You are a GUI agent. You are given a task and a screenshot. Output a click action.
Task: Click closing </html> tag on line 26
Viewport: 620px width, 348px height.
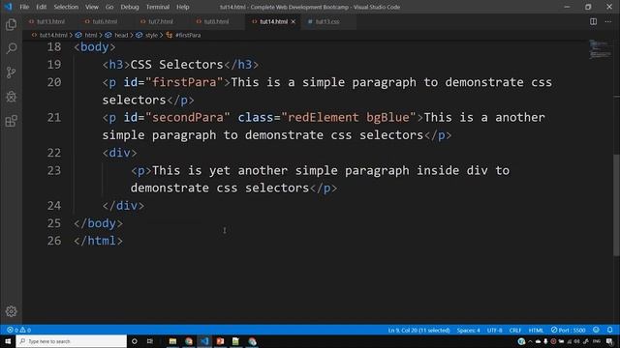pos(98,241)
